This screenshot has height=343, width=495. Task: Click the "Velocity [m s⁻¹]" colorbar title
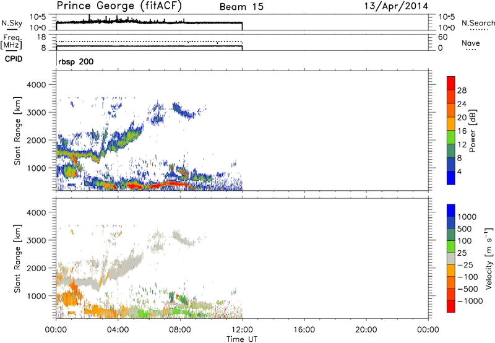click(489, 258)
